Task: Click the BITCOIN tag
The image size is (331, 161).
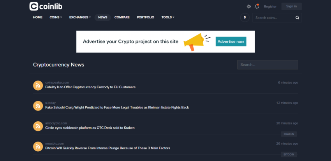Action: (289, 154)
